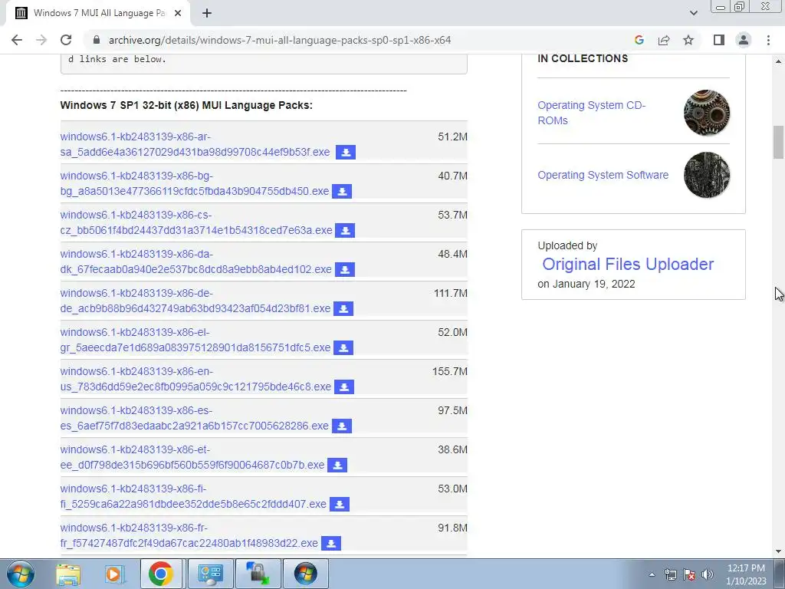This screenshot has height=589, width=785.
Task: Share this page from address bar
Action: pos(664,40)
